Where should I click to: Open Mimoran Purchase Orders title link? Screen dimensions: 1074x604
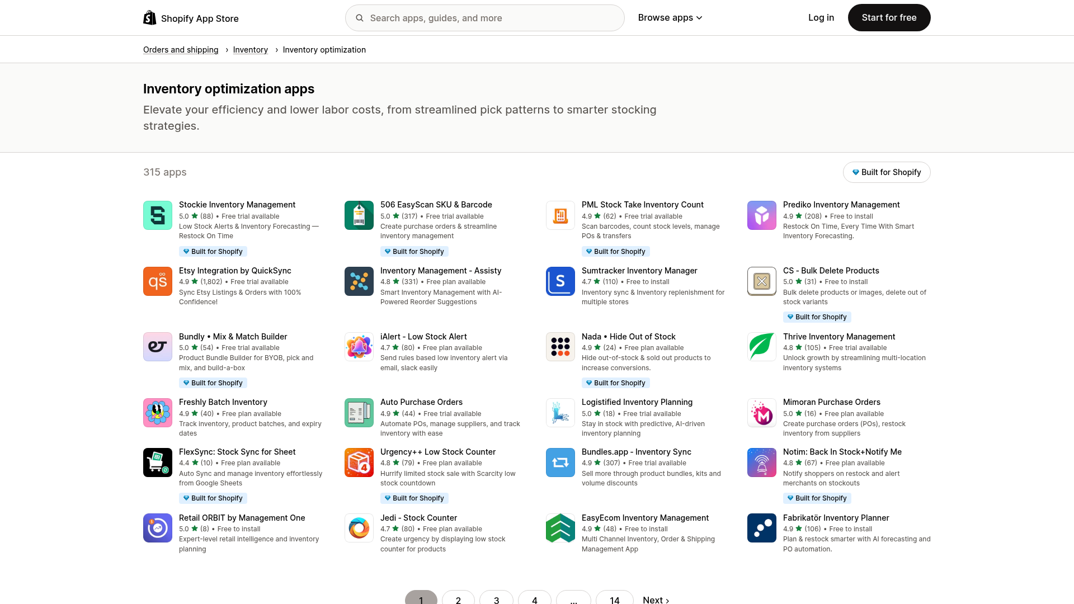click(832, 402)
